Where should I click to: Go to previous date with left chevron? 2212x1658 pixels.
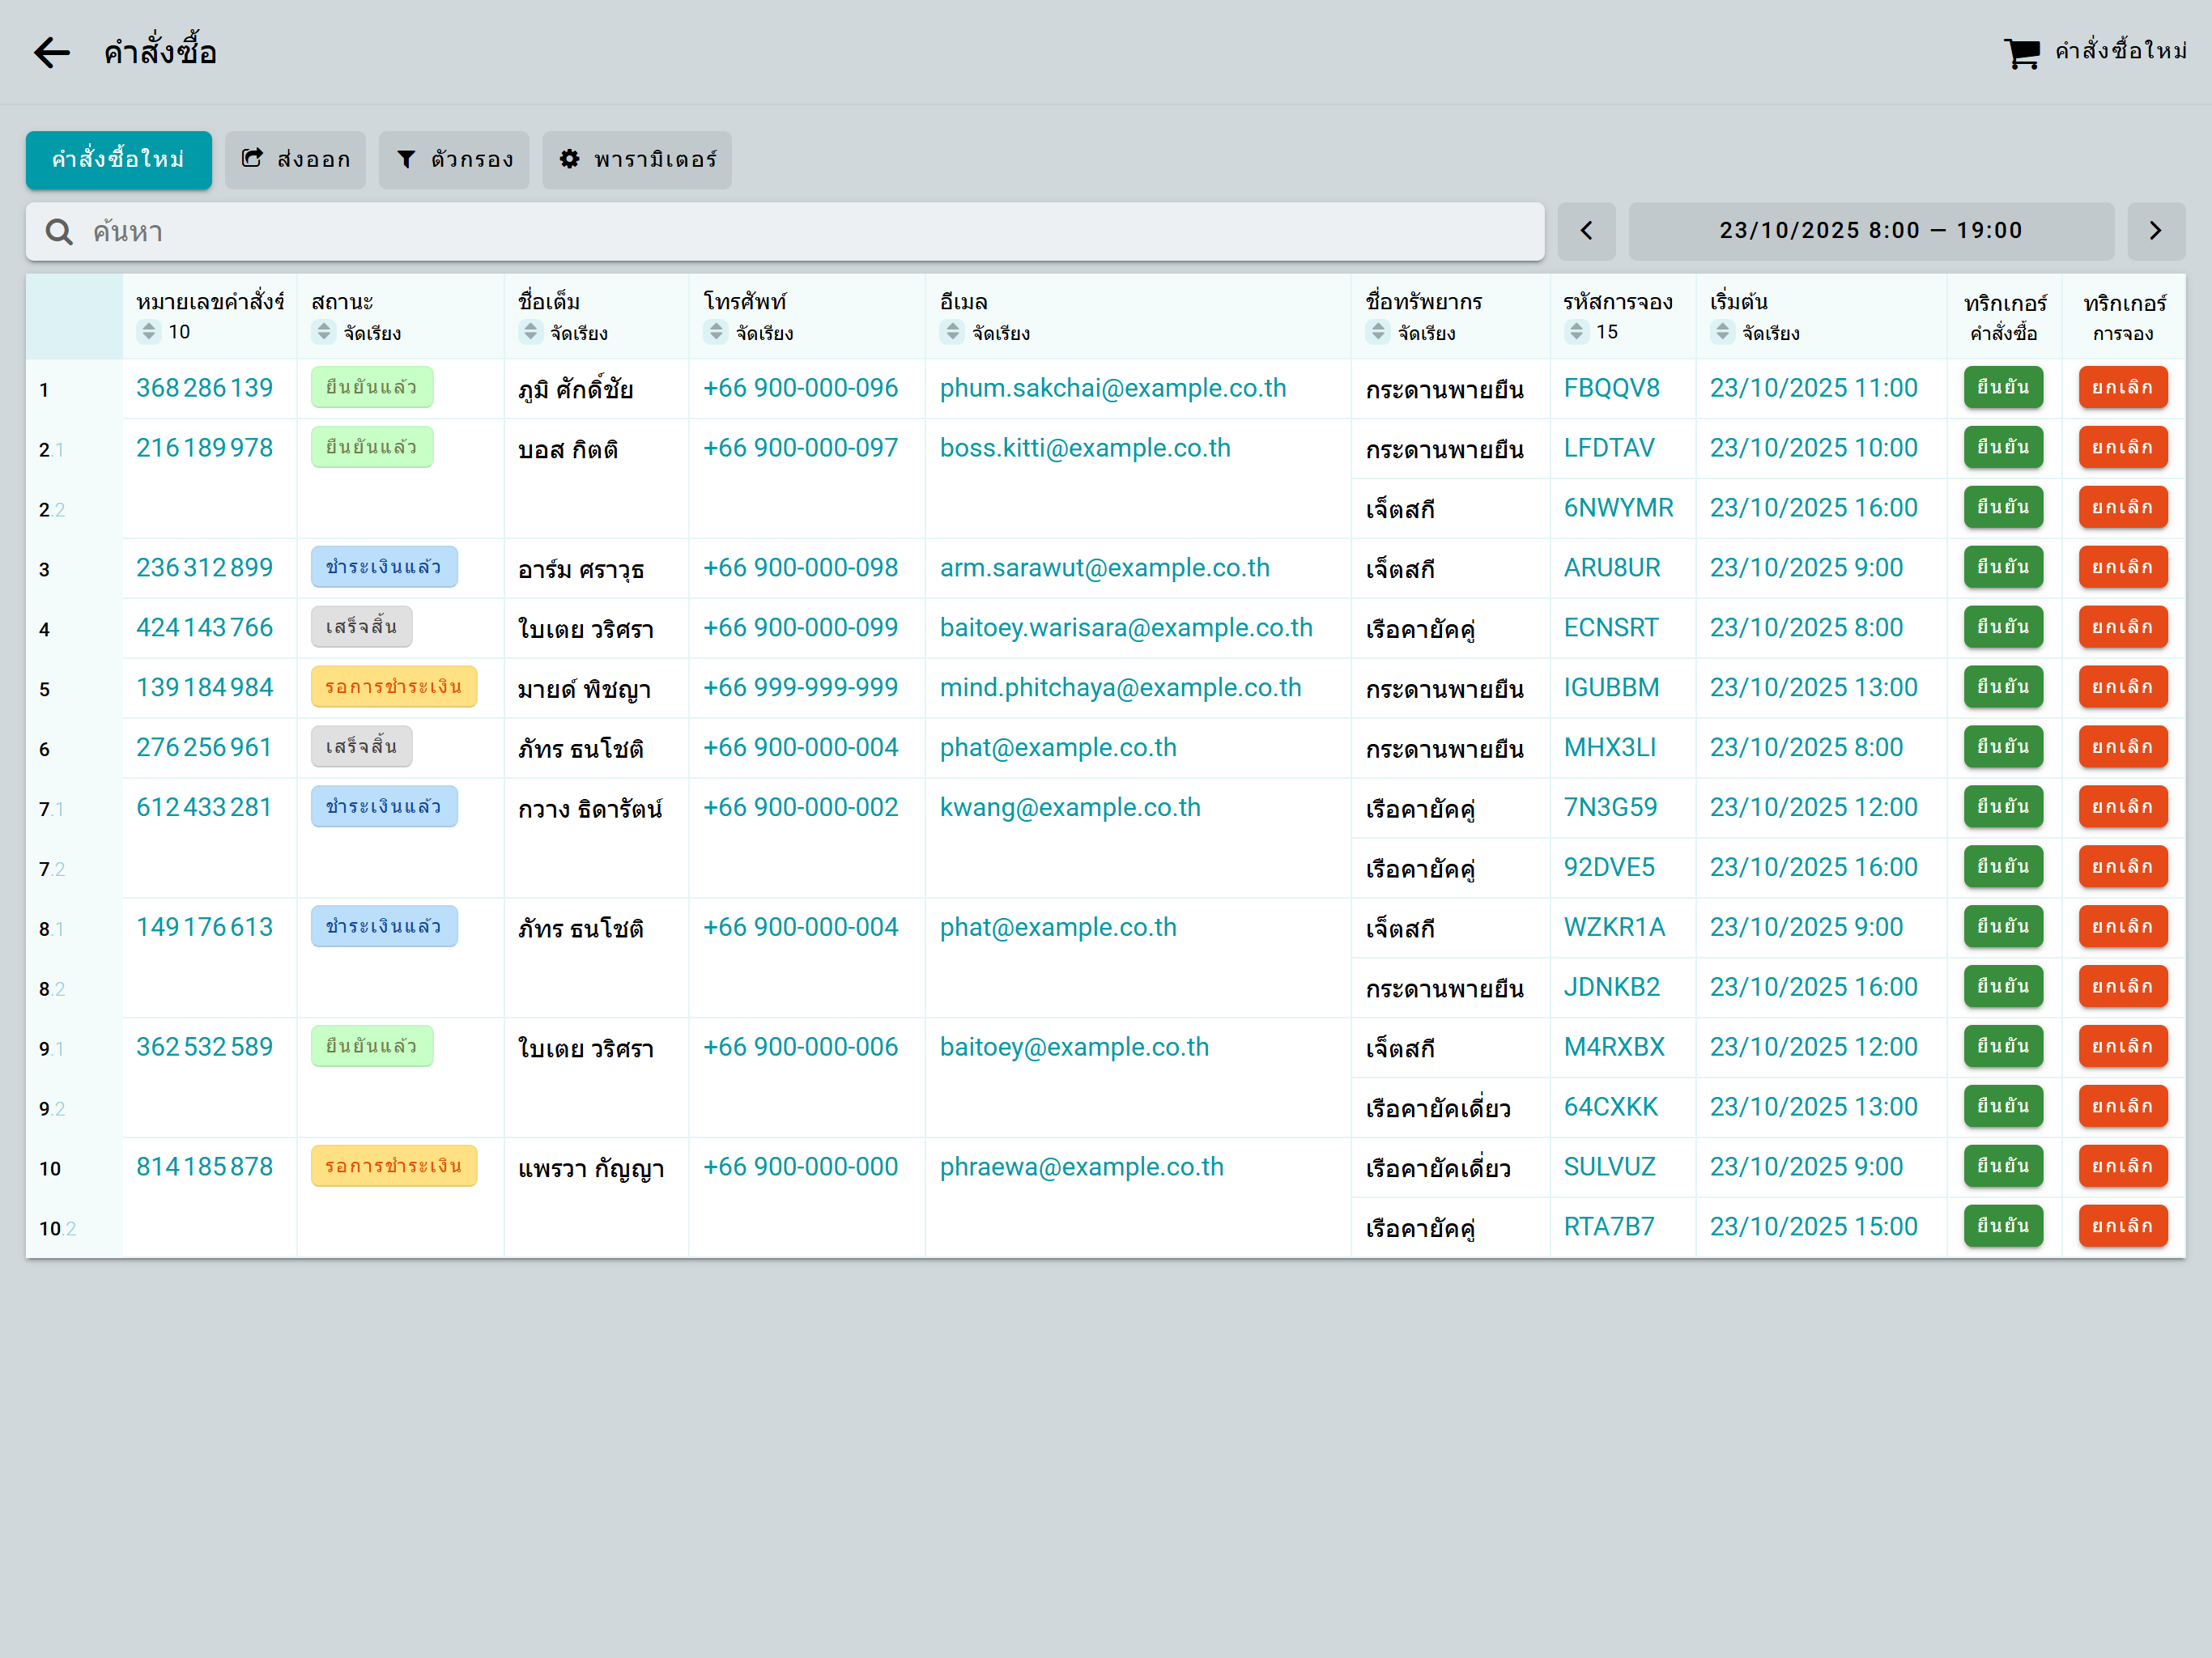(1586, 231)
